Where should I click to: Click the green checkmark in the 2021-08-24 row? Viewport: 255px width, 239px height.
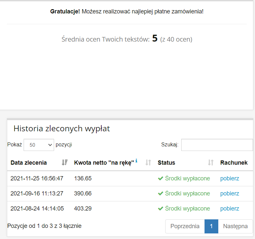[160, 209]
